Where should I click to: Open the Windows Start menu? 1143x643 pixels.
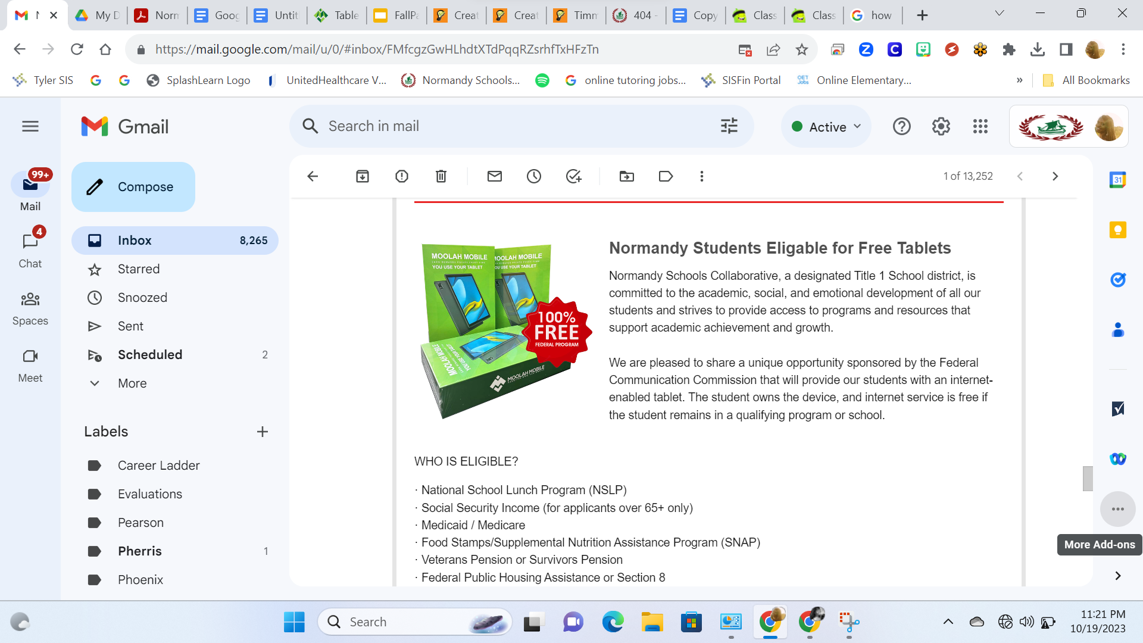[x=294, y=622]
